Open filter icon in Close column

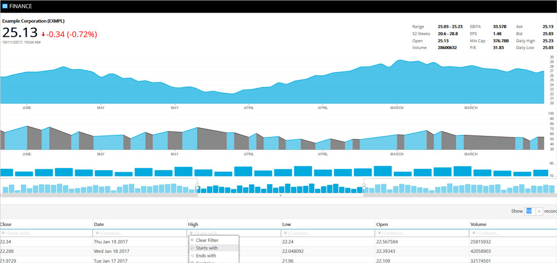[x=3, y=233]
